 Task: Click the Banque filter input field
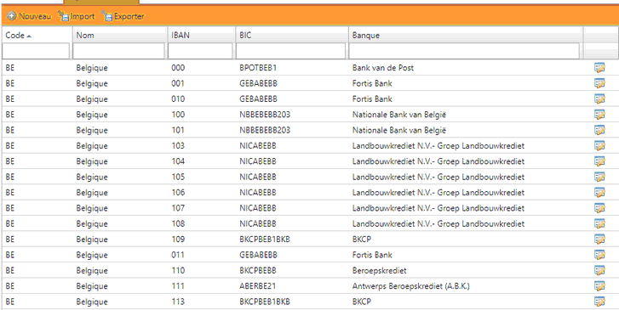(x=464, y=51)
